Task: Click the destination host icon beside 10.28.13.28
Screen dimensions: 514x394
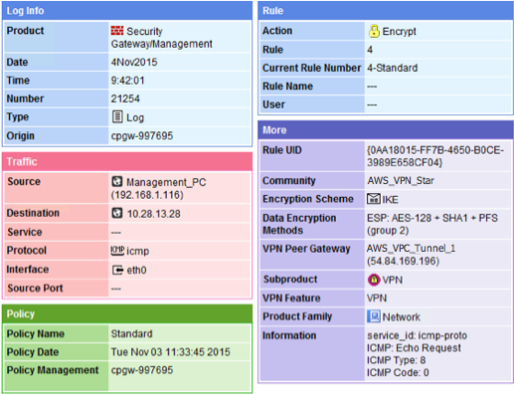Action: point(116,213)
